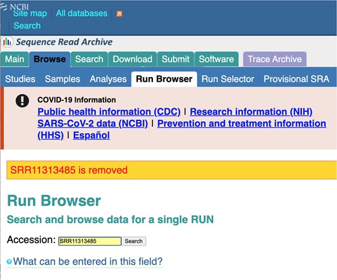337x280 pixels.
Task: Open the All databases link
Action: click(82, 14)
